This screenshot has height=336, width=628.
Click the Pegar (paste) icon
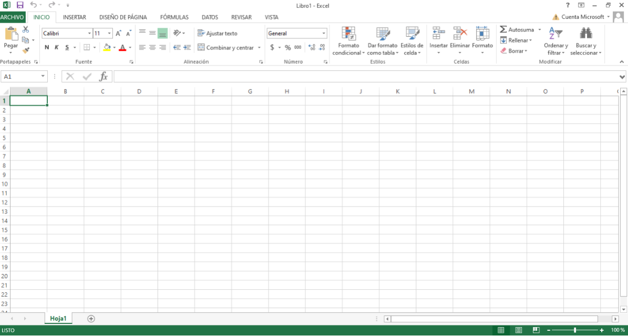pyautogui.click(x=11, y=35)
